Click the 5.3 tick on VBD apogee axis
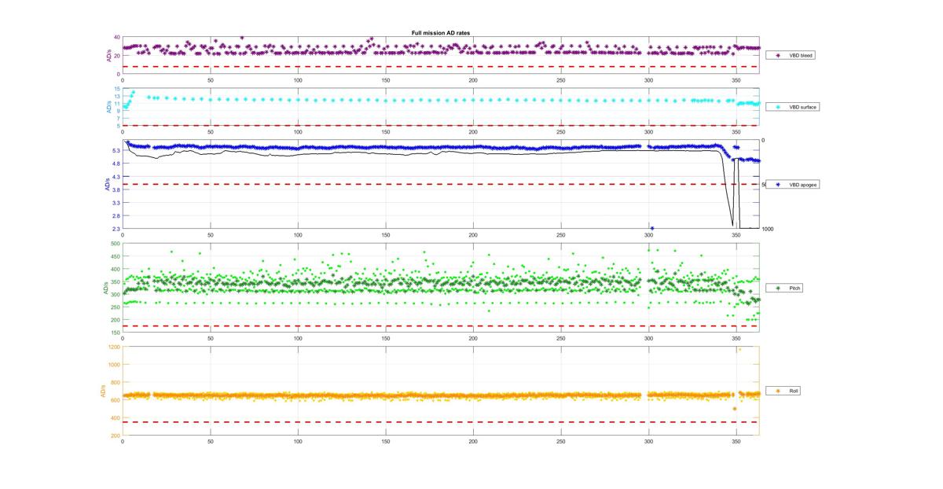Viewport: 943px width, 489px height. pyautogui.click(x=116, y=151)
